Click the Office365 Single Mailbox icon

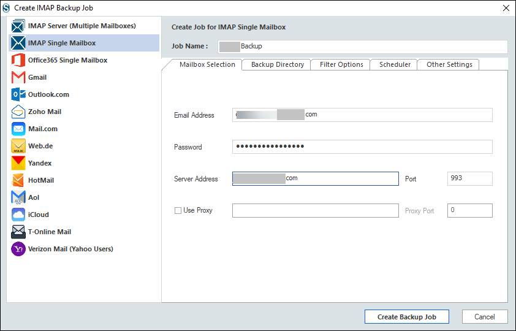(x=18, y=60)
